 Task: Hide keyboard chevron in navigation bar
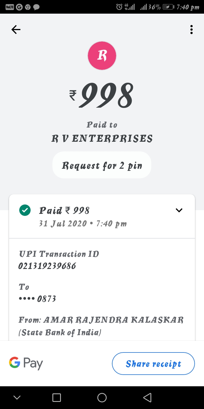(17, 398)
